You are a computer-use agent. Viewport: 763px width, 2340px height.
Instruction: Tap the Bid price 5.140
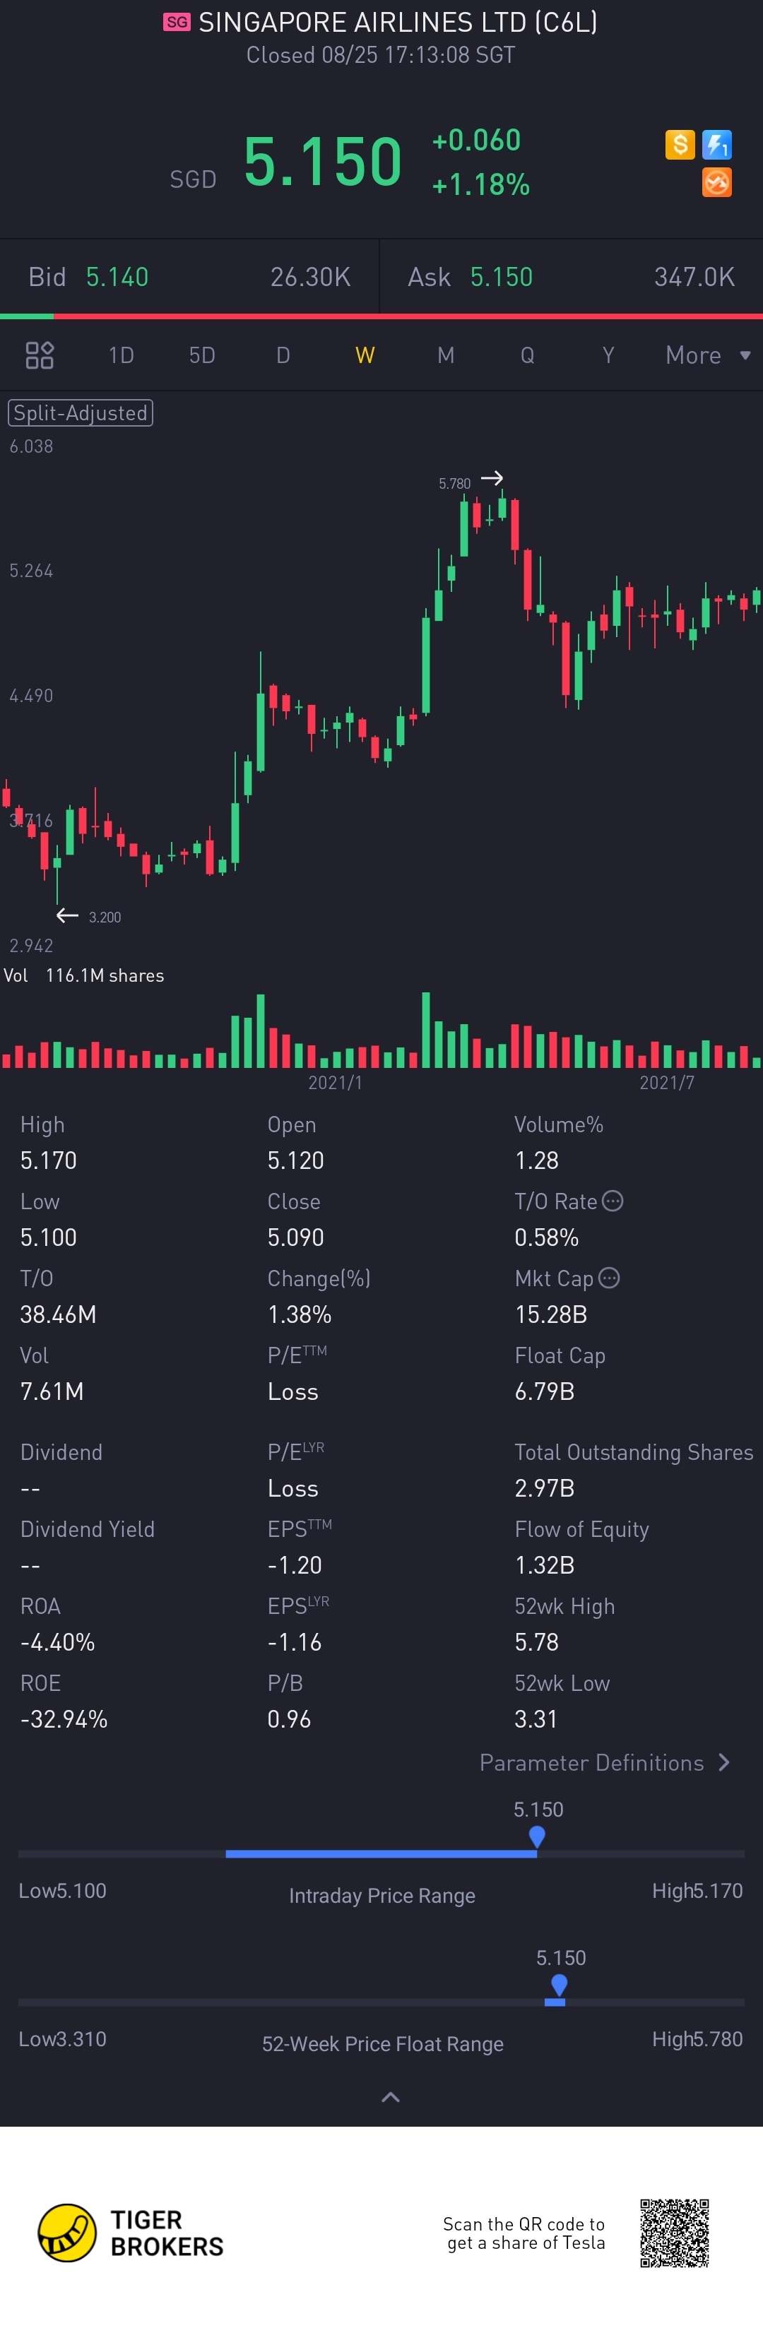[117, 277]
